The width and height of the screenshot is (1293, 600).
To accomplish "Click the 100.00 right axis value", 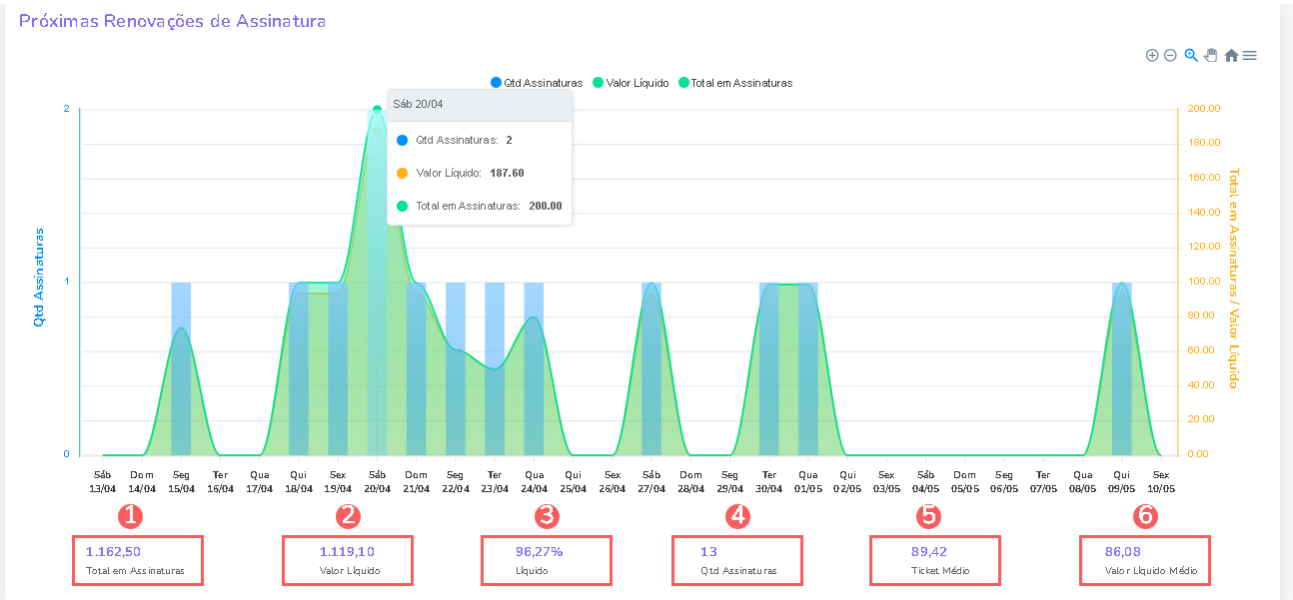I will [1205, 282].
